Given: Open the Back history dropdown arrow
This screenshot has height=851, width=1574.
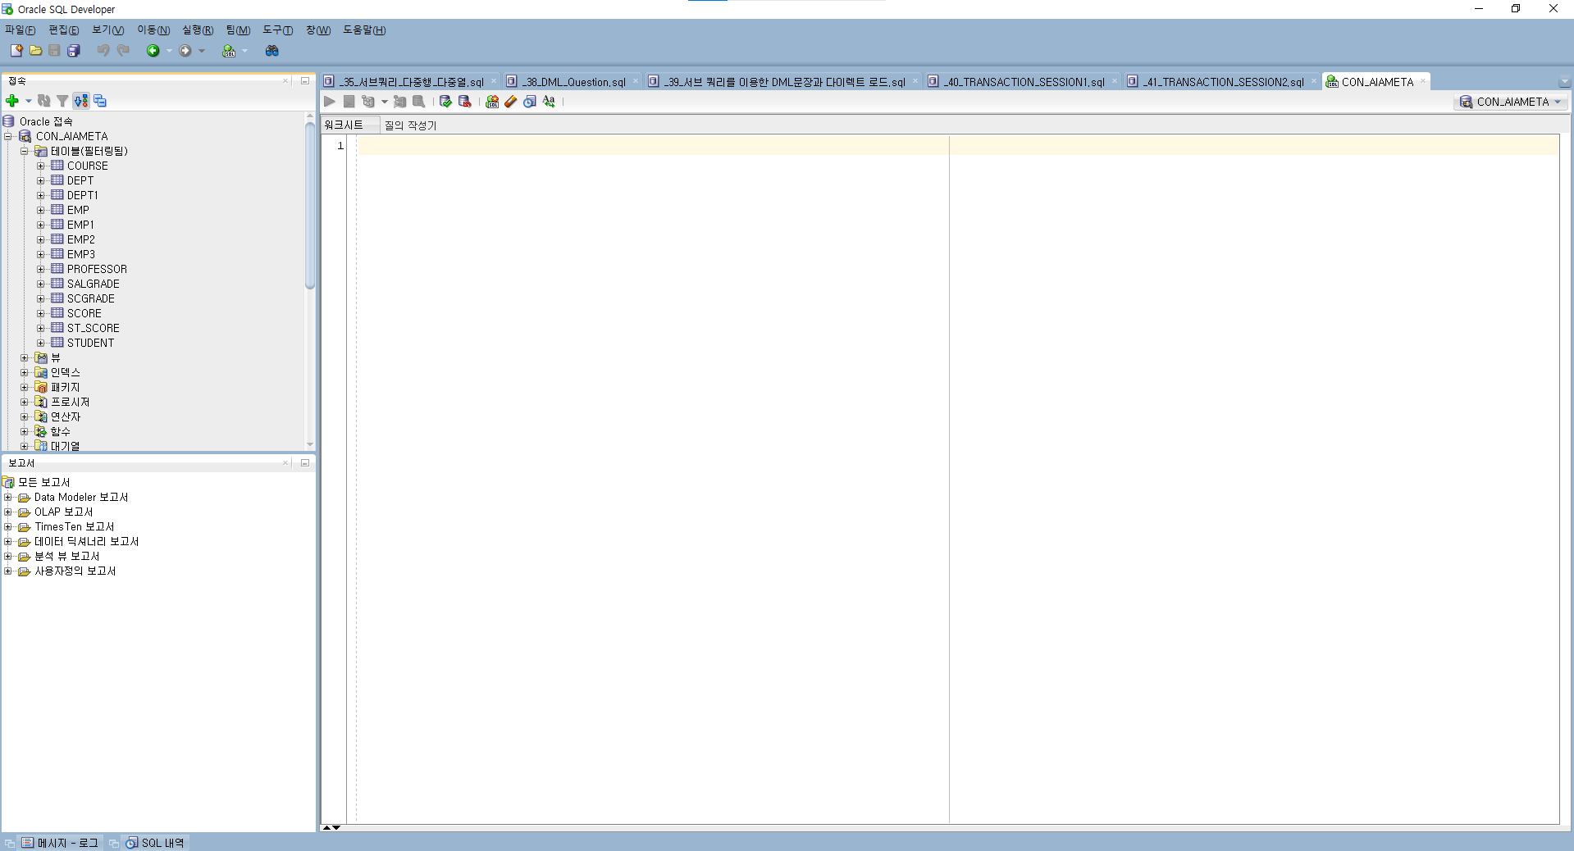Looking at the screenshot, I should [169, 51].
